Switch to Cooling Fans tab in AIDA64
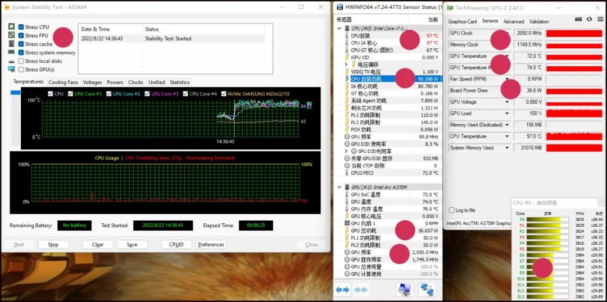The image size is (607, 302). 63,83
